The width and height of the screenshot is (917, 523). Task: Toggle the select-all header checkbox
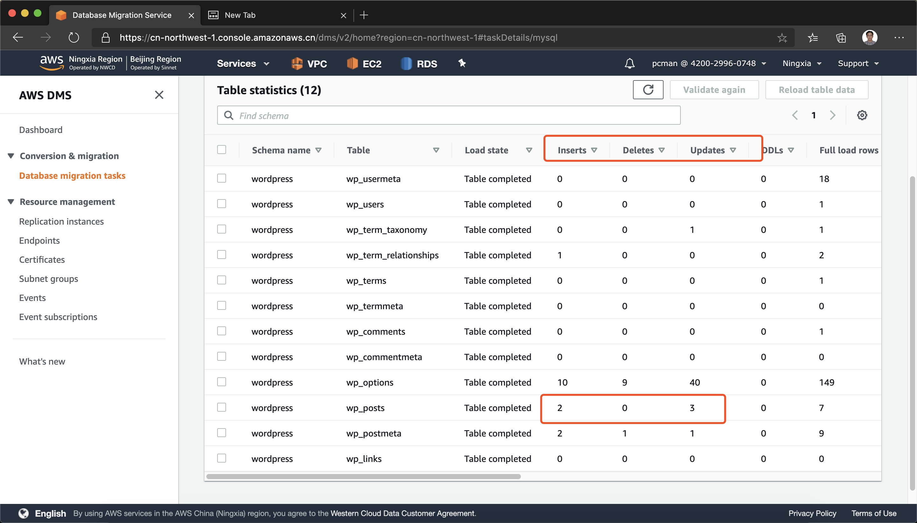pos(222,150)
